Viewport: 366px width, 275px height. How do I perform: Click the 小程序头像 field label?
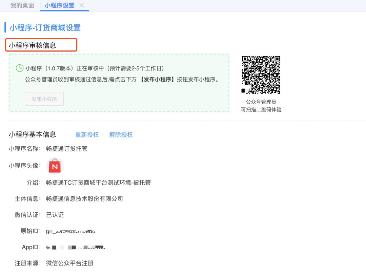pos(25,166)
